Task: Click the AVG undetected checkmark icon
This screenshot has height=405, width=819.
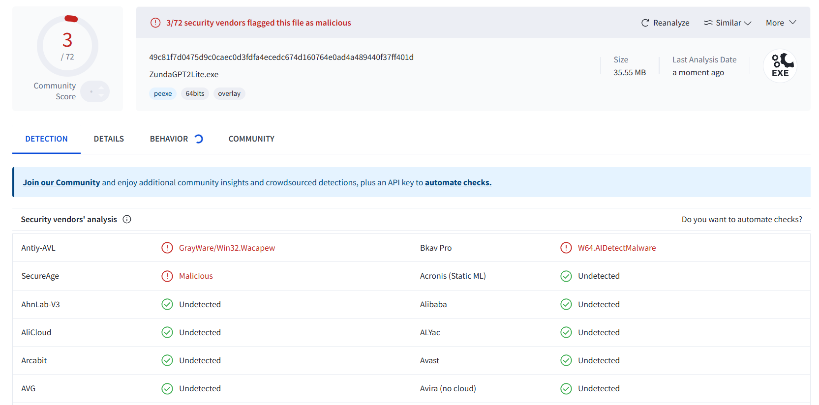Action: pyautogui.click(x=167, y=389)
